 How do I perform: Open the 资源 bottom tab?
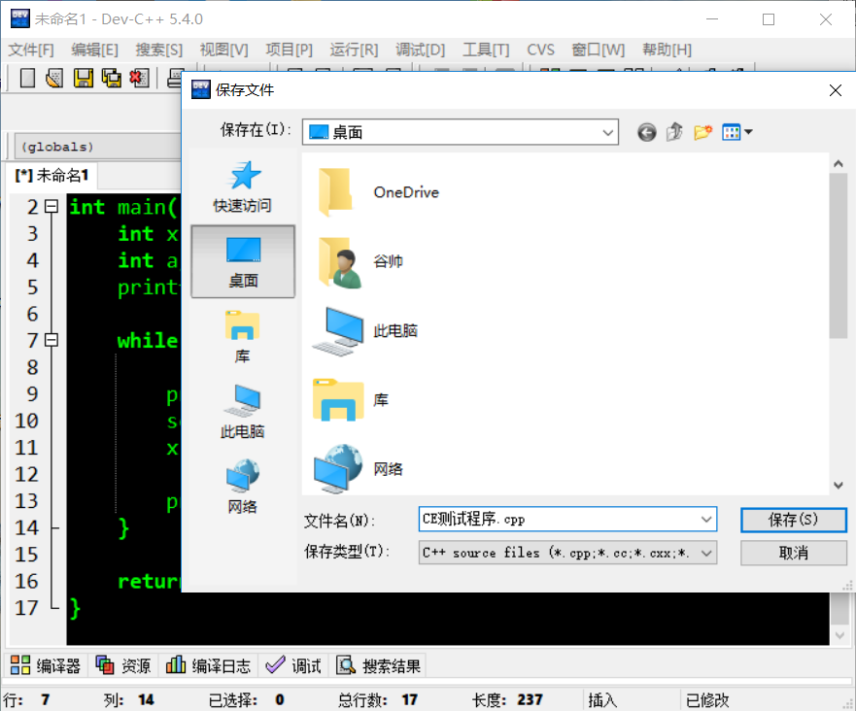click(123, 665)
